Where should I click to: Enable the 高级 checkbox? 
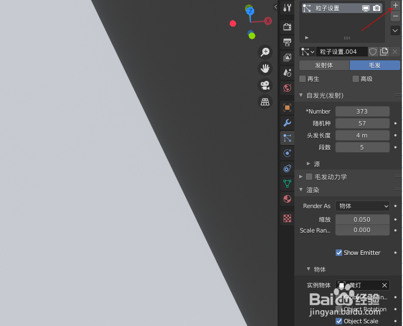(x=355, y=79)
